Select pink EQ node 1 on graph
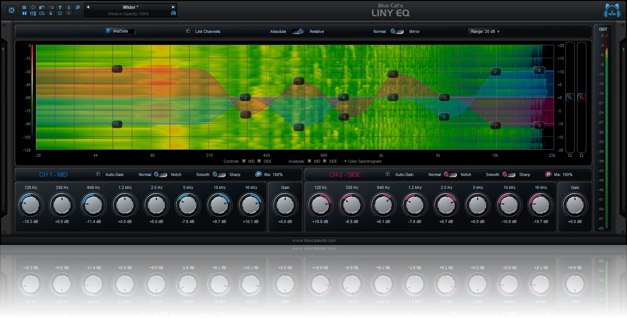The width and height of the screenshot is (627, 318). pos(117,69)
